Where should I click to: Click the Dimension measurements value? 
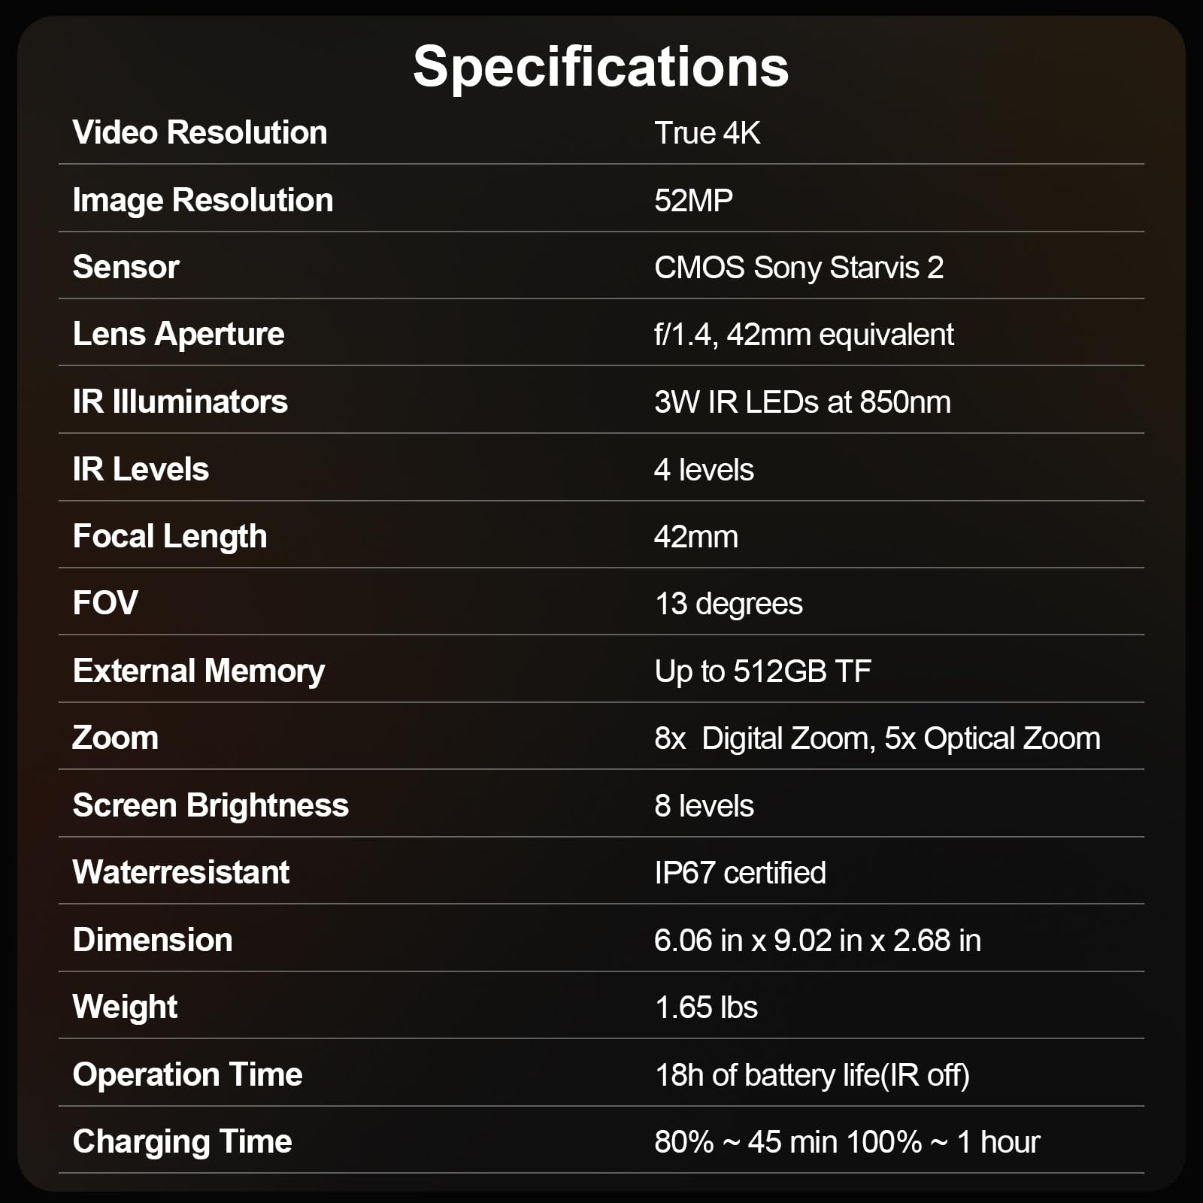pyautogui.click(x=817, y=941)
